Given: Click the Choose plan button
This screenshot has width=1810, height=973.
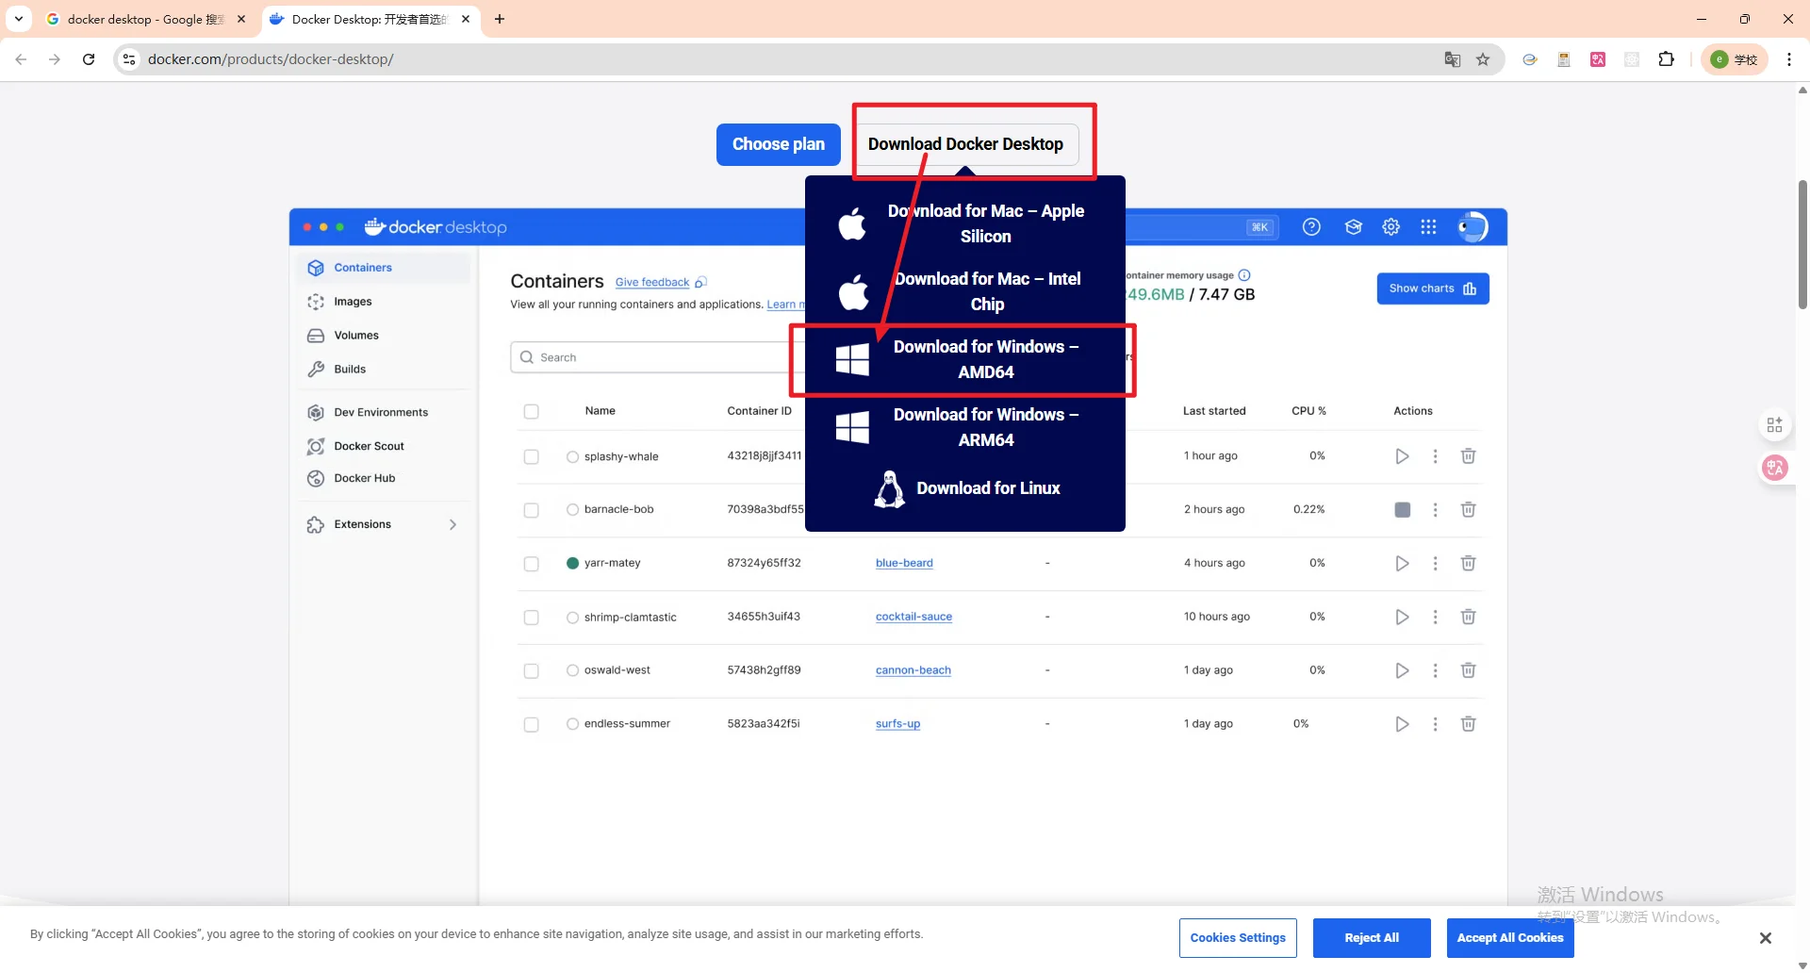Looking at the screenshot, I should coord(778,144).
